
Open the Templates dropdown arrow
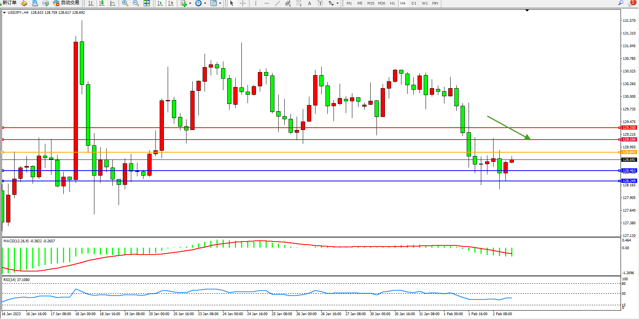click(220, 3)
